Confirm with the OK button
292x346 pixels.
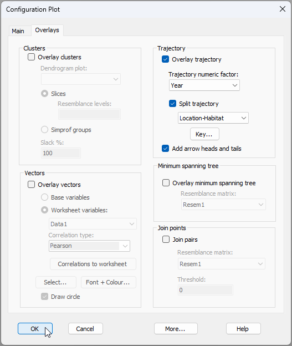tap(35, 329)
